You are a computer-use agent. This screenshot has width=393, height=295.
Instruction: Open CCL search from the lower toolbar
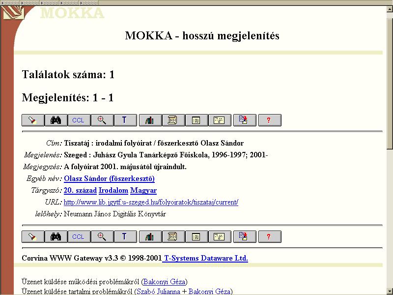(79, 237)
